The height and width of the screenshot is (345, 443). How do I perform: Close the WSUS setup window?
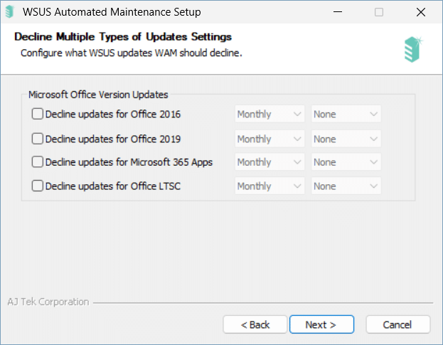(x=421, y=12)
